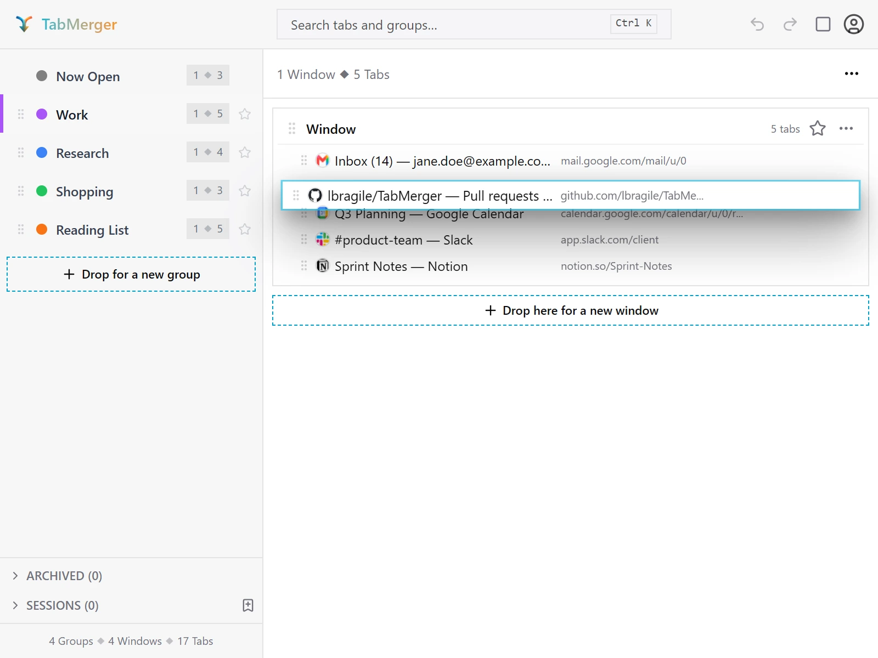This screenshot has width=878, height=658.
Task: Click the square layout icon in header
Action: [x=823, y=24]
